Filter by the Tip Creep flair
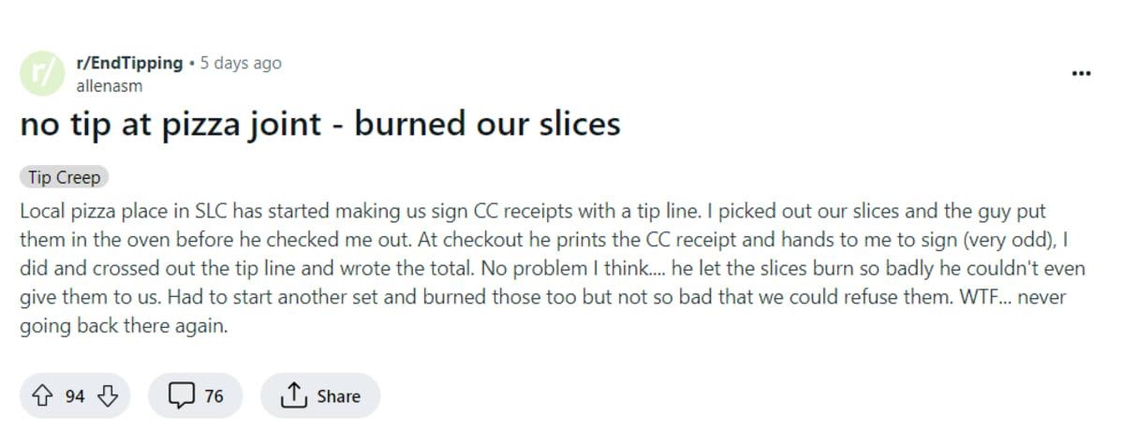 point(65,177)
